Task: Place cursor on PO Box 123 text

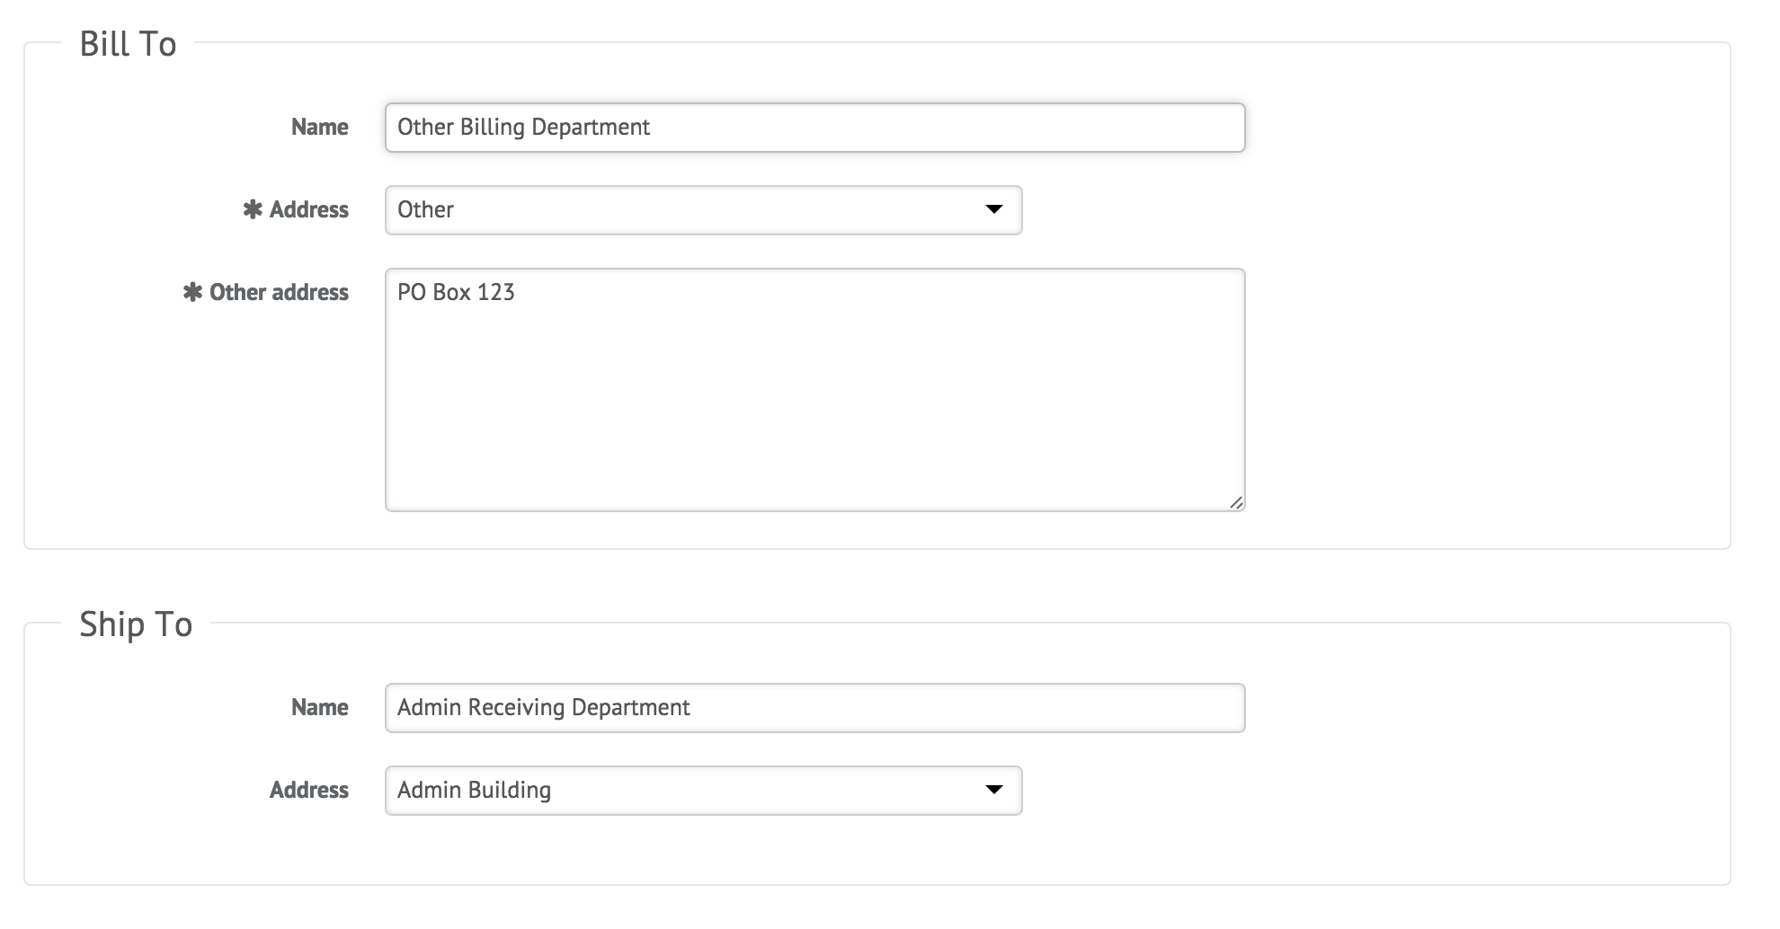Action: coord(456,293)
